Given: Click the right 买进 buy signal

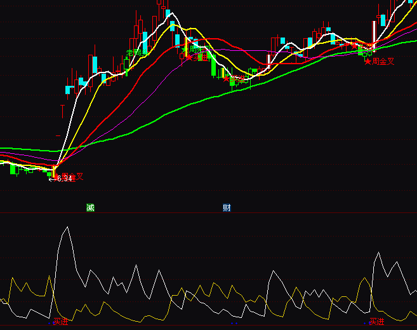Looking at the screenshot, I should [x=377, y=322].
